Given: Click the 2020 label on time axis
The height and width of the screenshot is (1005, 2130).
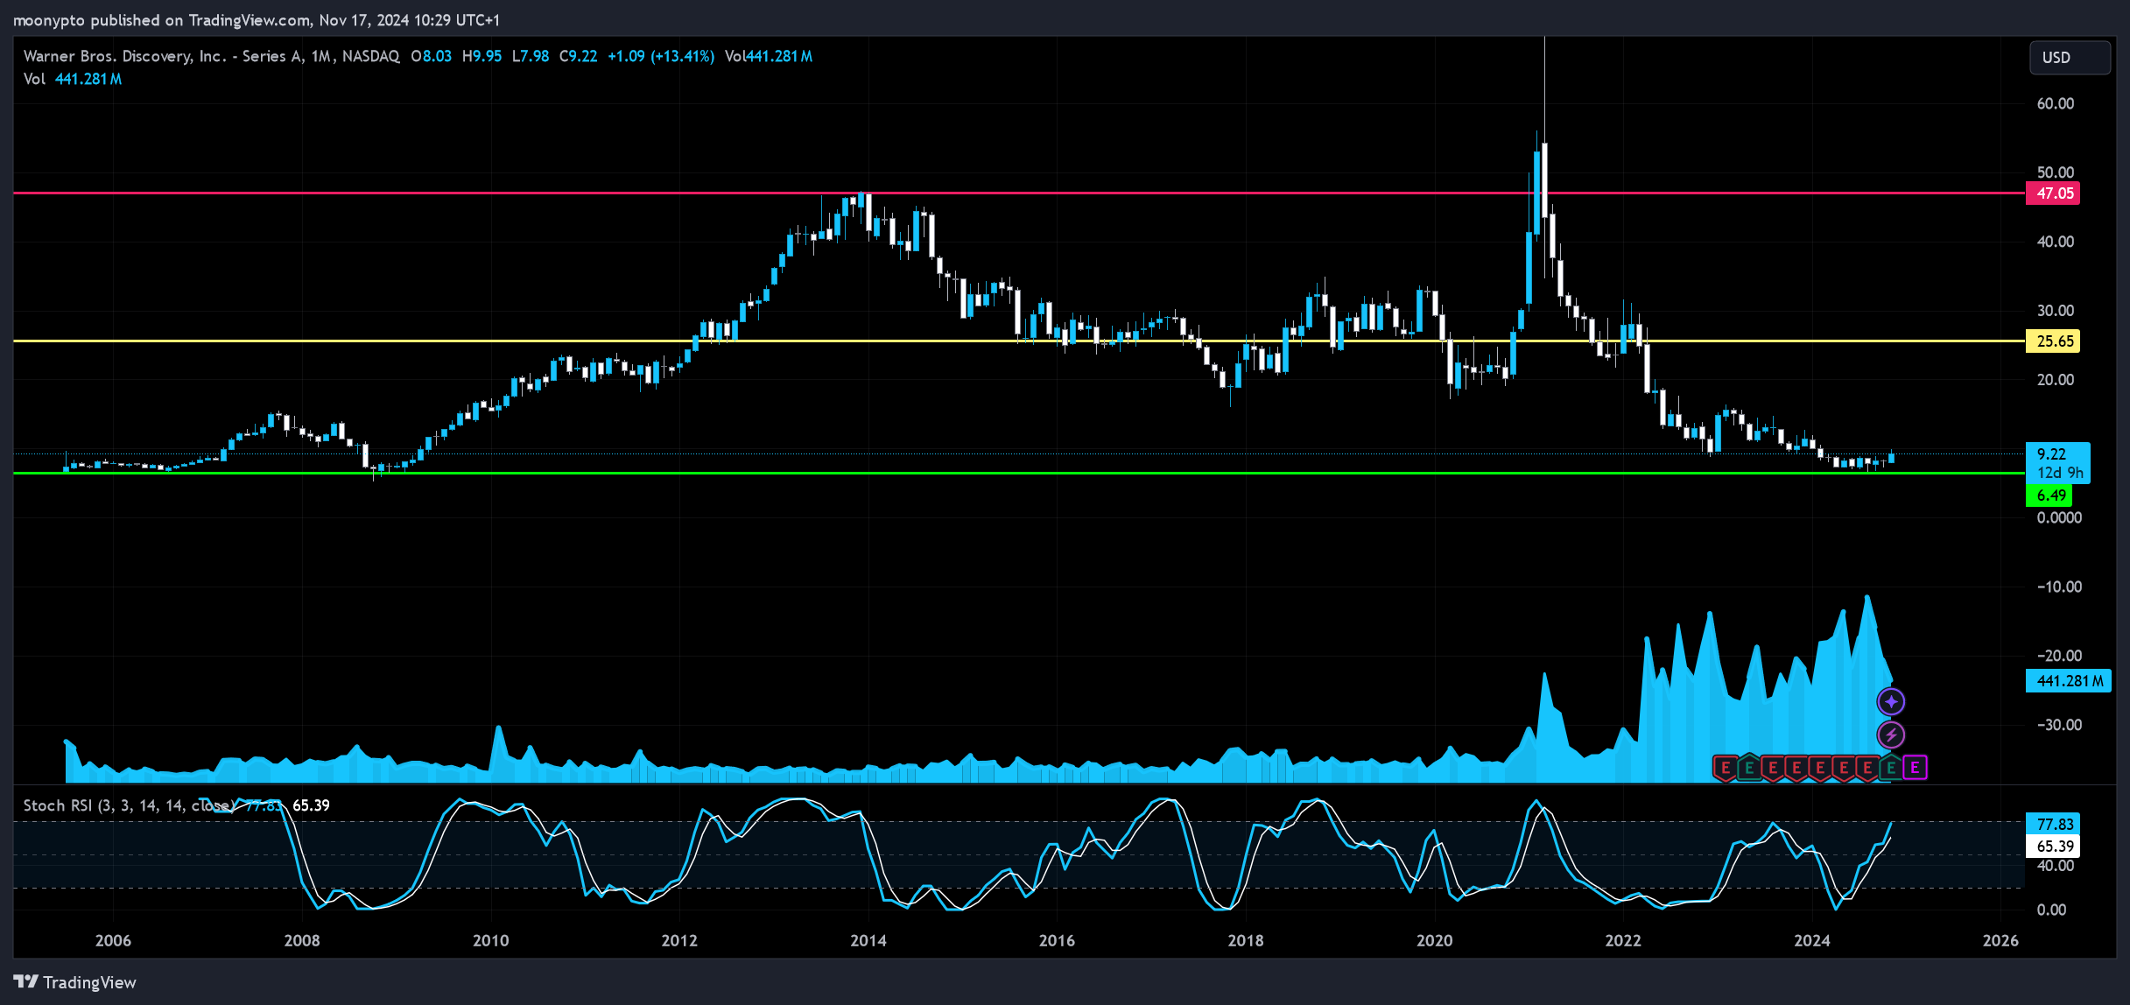Looking at the screenshot, I should pyautogui.click(x=1434, y=941).
